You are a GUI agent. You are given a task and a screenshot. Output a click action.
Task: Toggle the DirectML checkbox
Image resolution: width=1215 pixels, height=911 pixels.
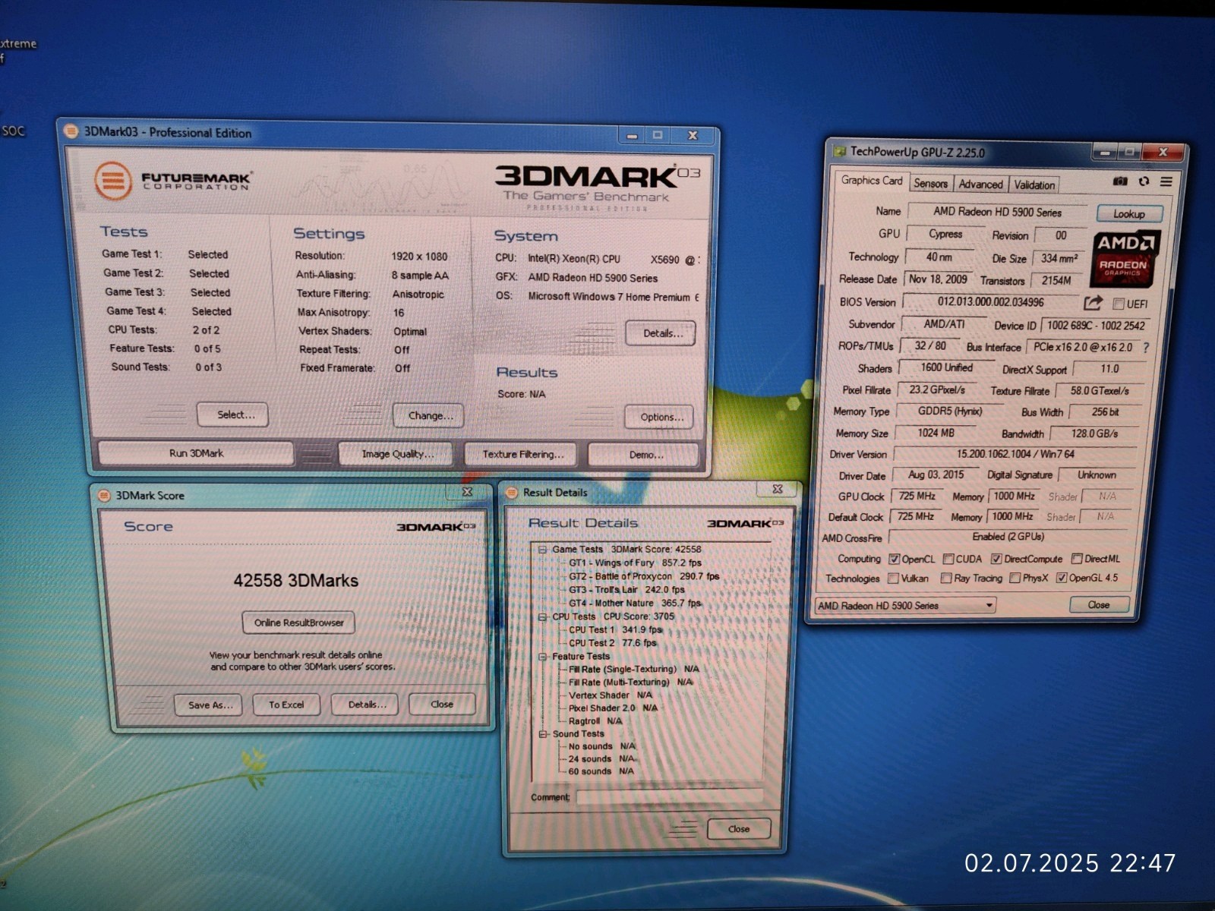point(1077,559)
